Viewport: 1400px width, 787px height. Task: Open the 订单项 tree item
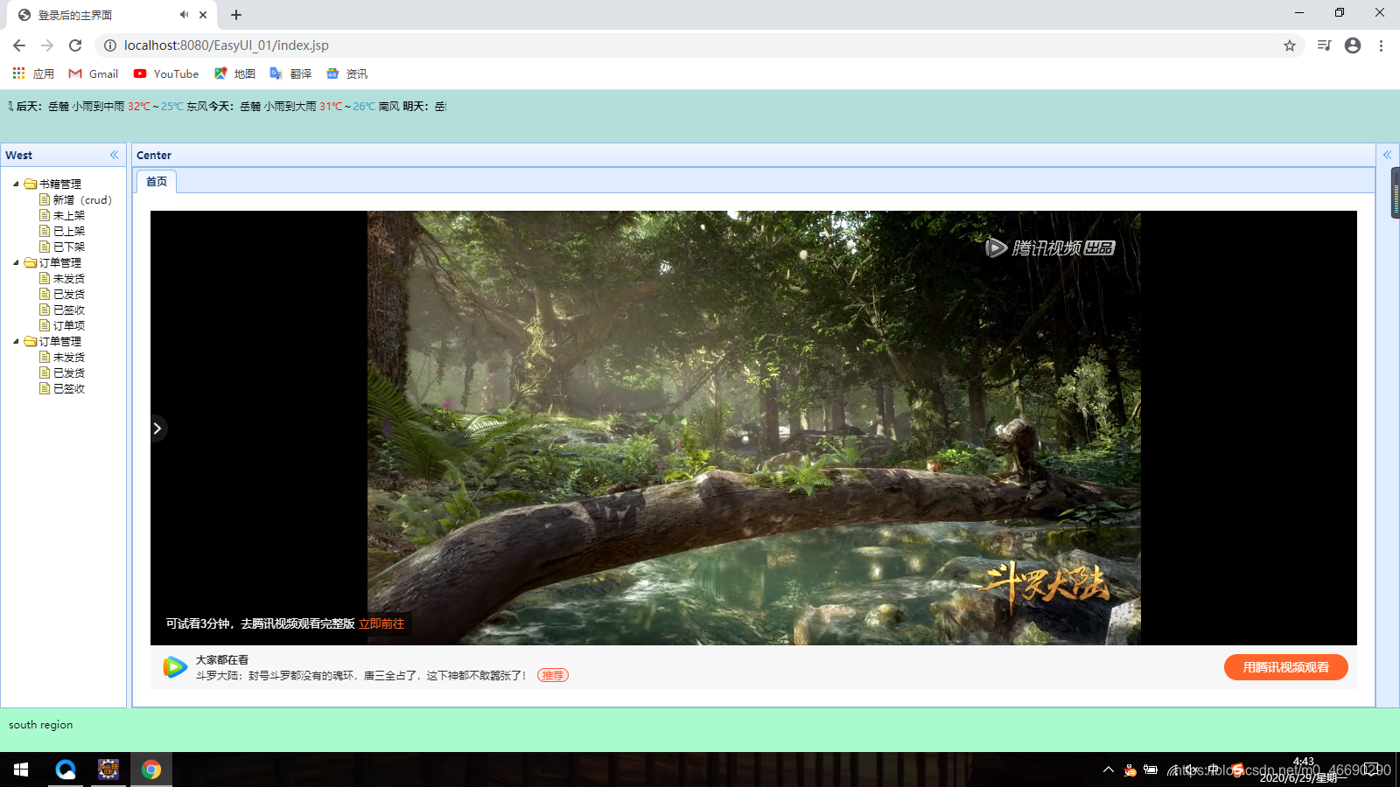69,325
